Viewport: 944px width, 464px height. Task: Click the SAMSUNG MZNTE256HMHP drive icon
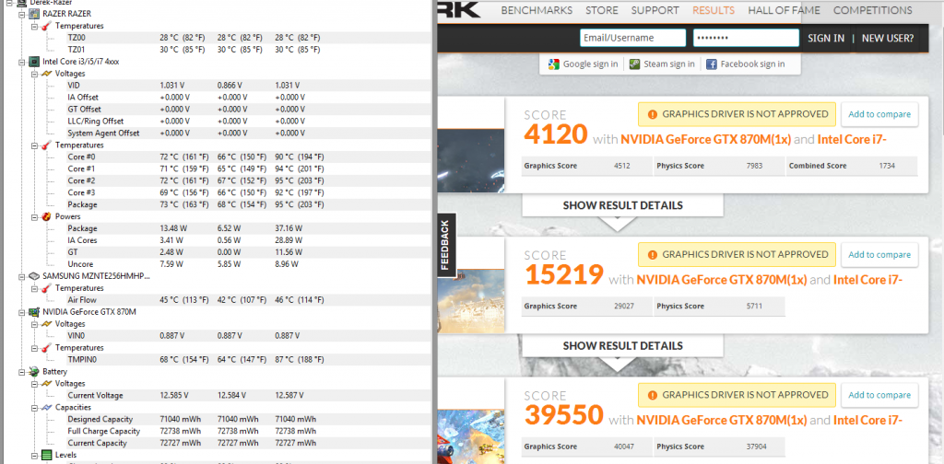[x=35, y=276]
